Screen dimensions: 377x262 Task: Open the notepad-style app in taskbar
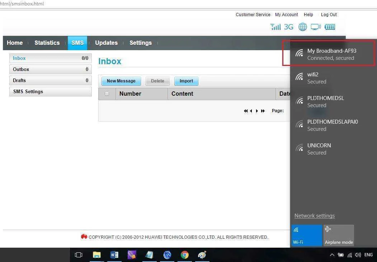[149, 255]
